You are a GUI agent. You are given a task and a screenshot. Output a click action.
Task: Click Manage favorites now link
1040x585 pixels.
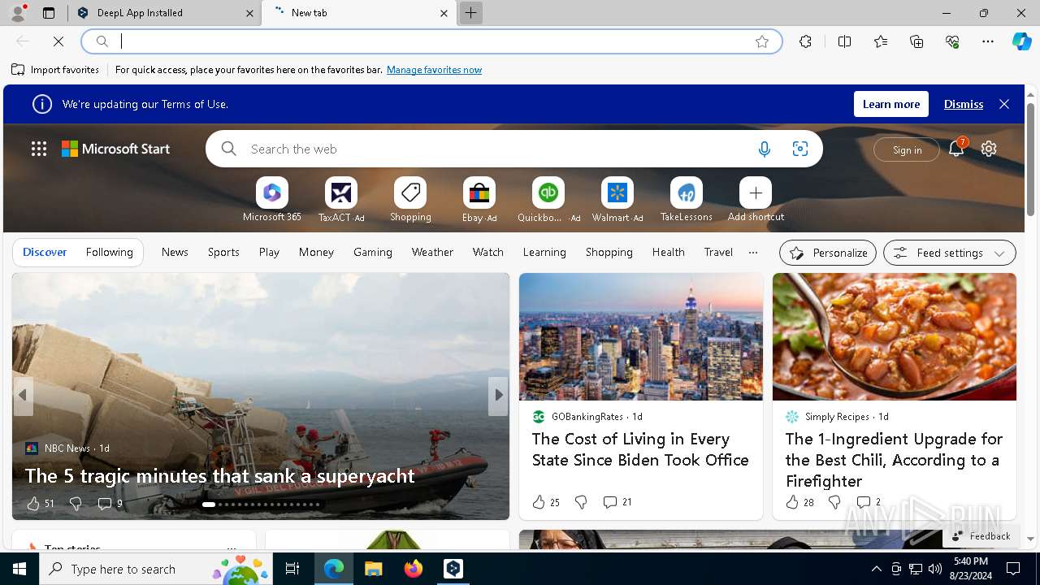(x=434, y=70)
